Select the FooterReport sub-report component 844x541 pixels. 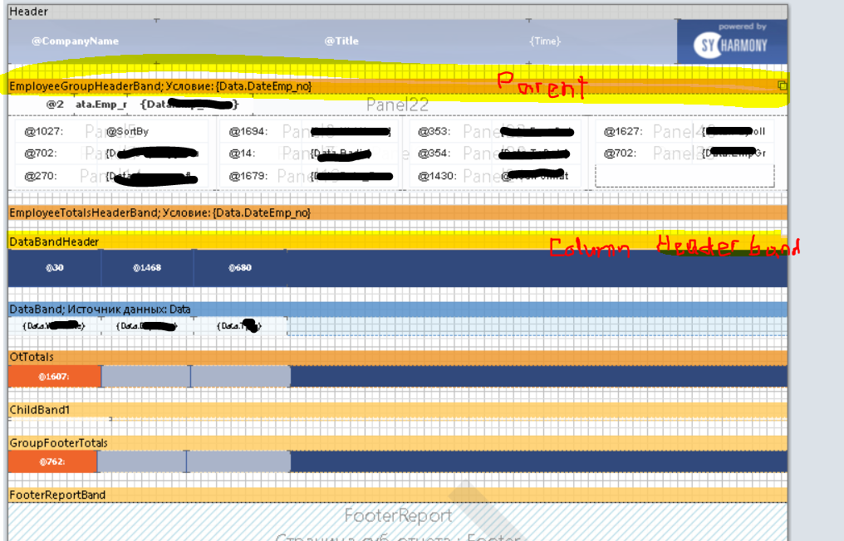pos(398,522)
